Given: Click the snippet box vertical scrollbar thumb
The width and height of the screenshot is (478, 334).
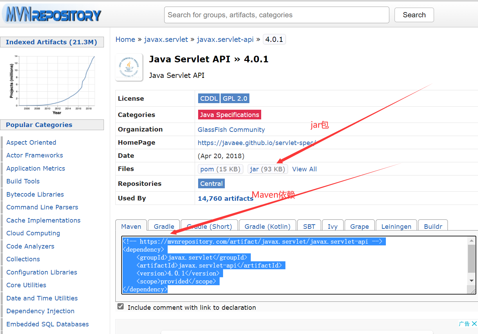Looking at the screenshot, I should pyautogui.click(x=471, y=259).
